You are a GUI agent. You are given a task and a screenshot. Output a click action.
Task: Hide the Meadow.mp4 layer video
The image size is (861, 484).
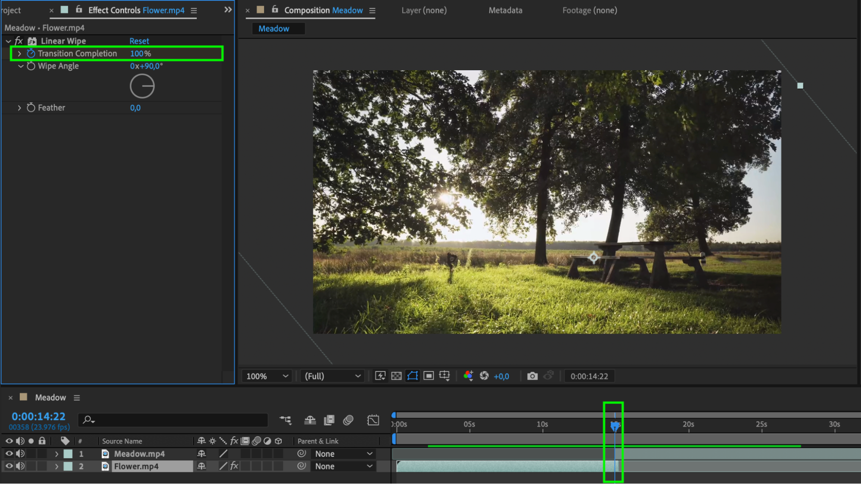[9, 454]
